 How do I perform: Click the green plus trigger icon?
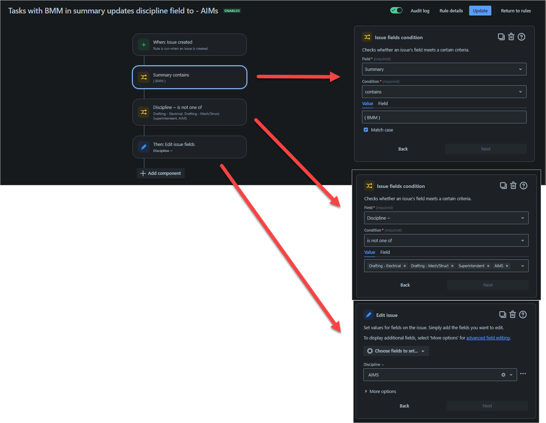tap(143, 45)
